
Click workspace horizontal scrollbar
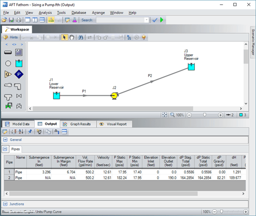point(113,109)
